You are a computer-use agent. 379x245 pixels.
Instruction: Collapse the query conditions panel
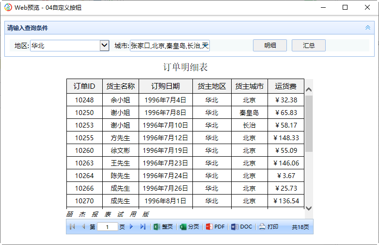tap(367, 28)
